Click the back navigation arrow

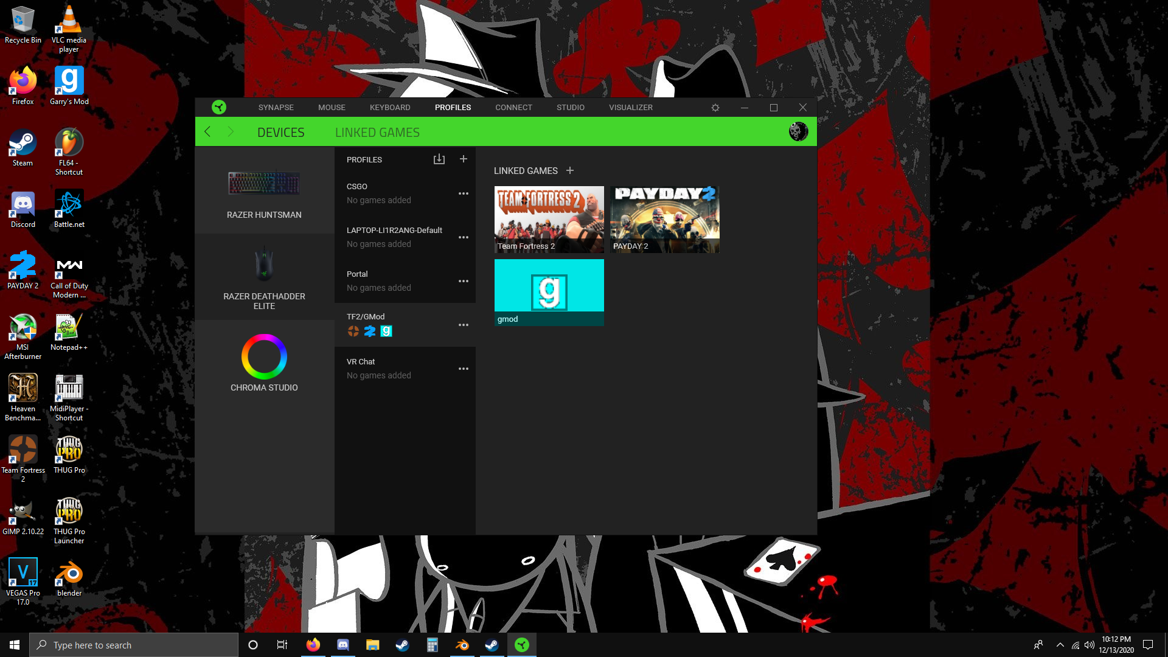click(x=208, y=132)
